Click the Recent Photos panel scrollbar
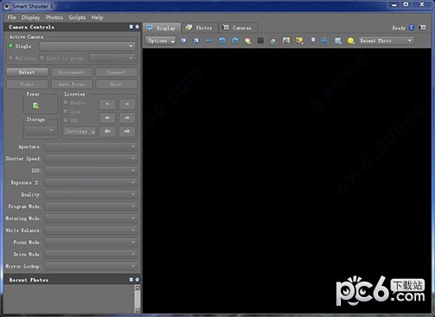The height and width of the screenshot is (317, 435). (138, 299)
